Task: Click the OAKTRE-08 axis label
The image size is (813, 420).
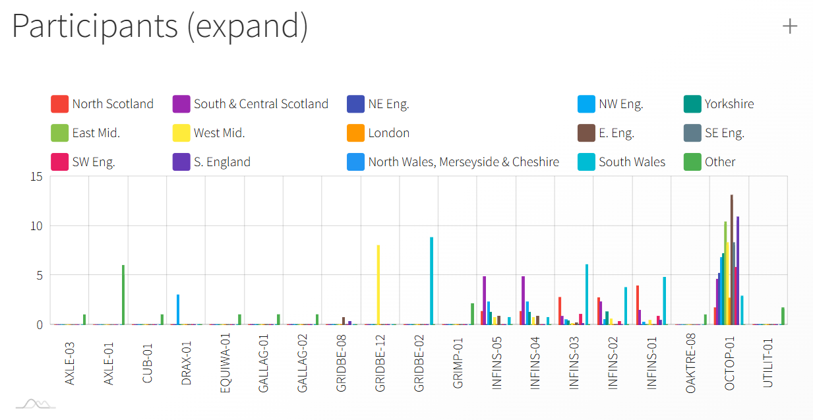Action: click(691, 363)
